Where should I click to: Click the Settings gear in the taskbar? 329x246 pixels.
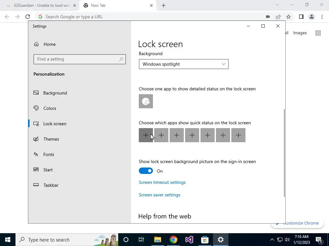pos(220,240)
